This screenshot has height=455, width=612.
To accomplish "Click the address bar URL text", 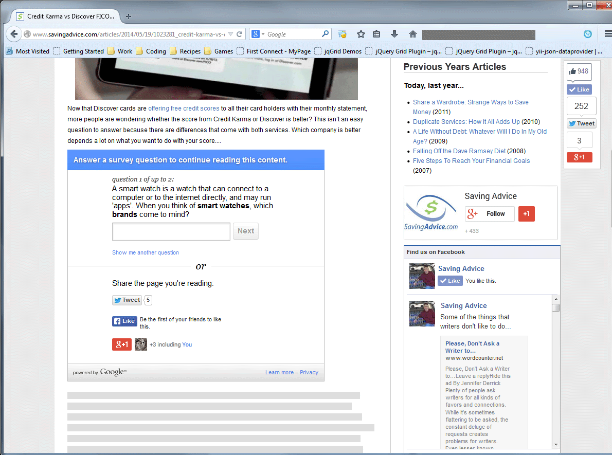I will tap(129, 34).
